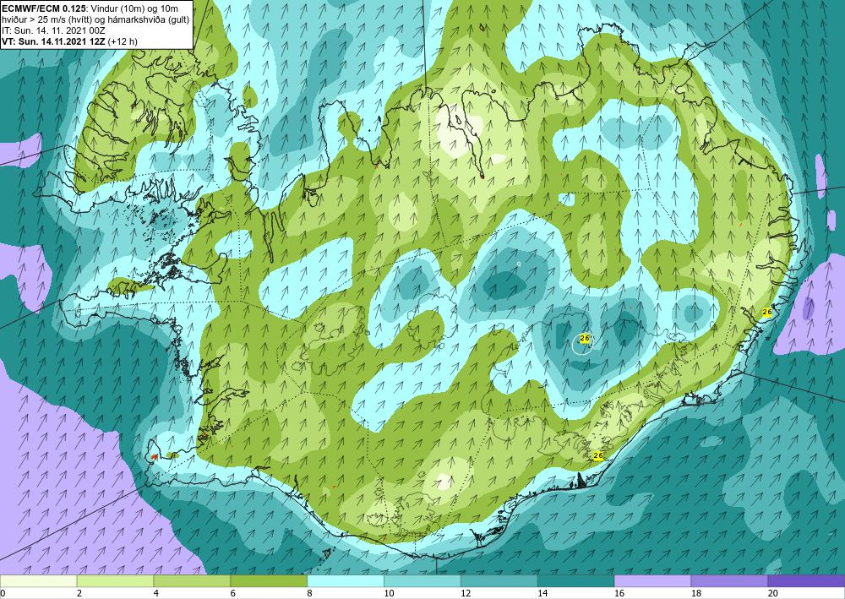Pick the 12–14 m/s teal legend swatch
The height and width of the screenshot is (599, 845).
[x=499, y=581]
